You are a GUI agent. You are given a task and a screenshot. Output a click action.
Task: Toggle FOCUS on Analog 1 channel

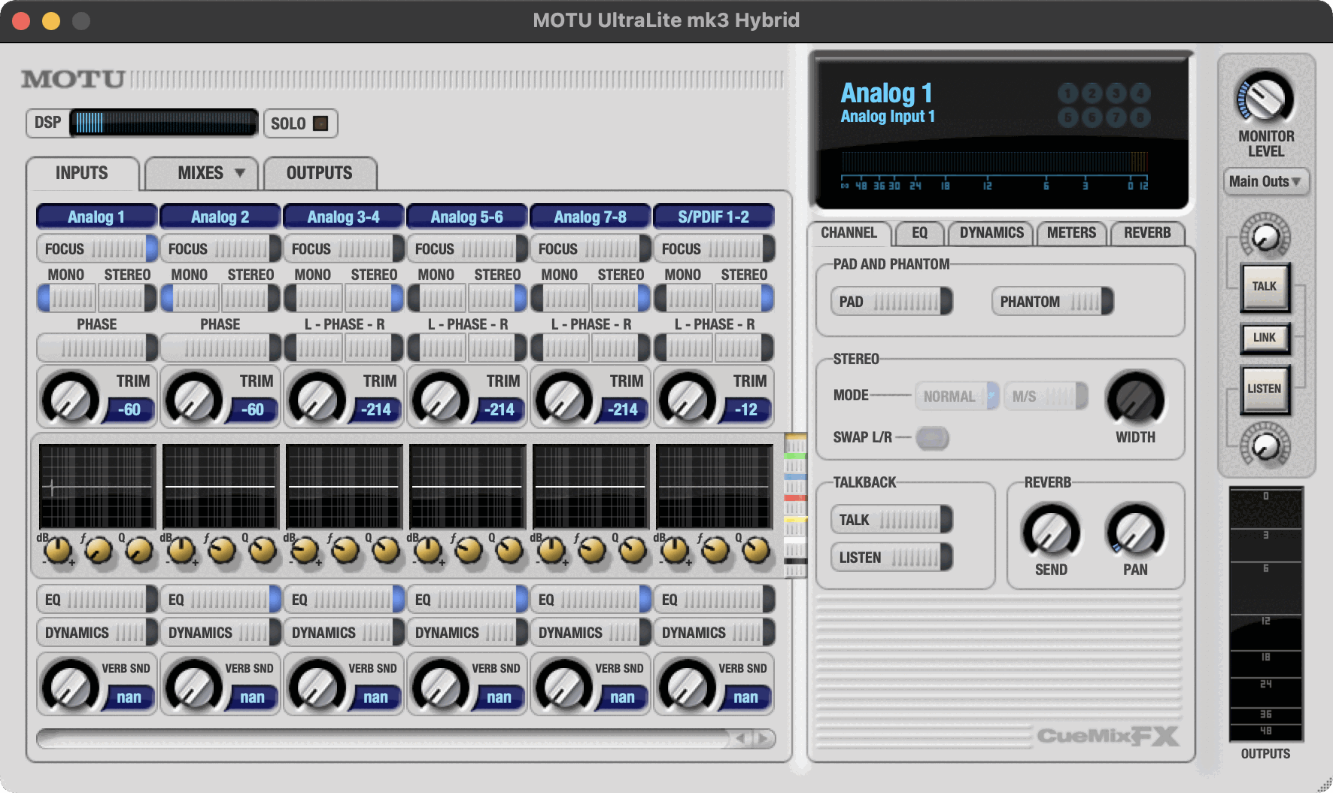tap(97, 248)
